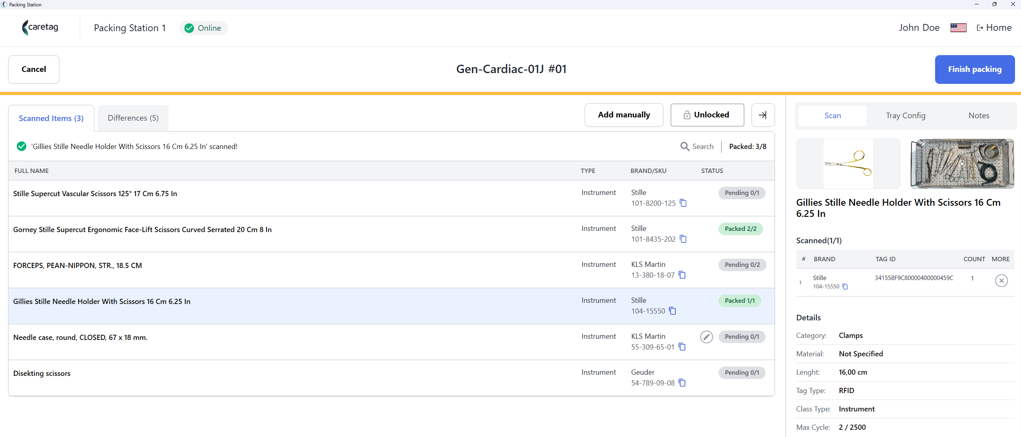1021x437 pixels.
Task: Remove scanned tag with the X icon
Action: click(1001, 281)
